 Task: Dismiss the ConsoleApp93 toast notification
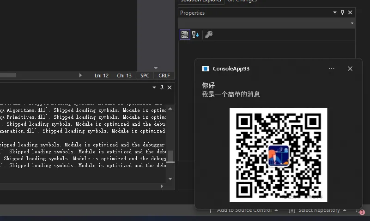[x=350, y=69]
